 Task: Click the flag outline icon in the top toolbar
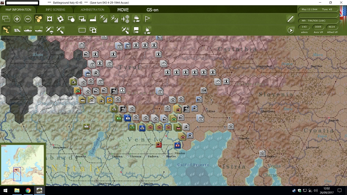click(x=147, y=19)
